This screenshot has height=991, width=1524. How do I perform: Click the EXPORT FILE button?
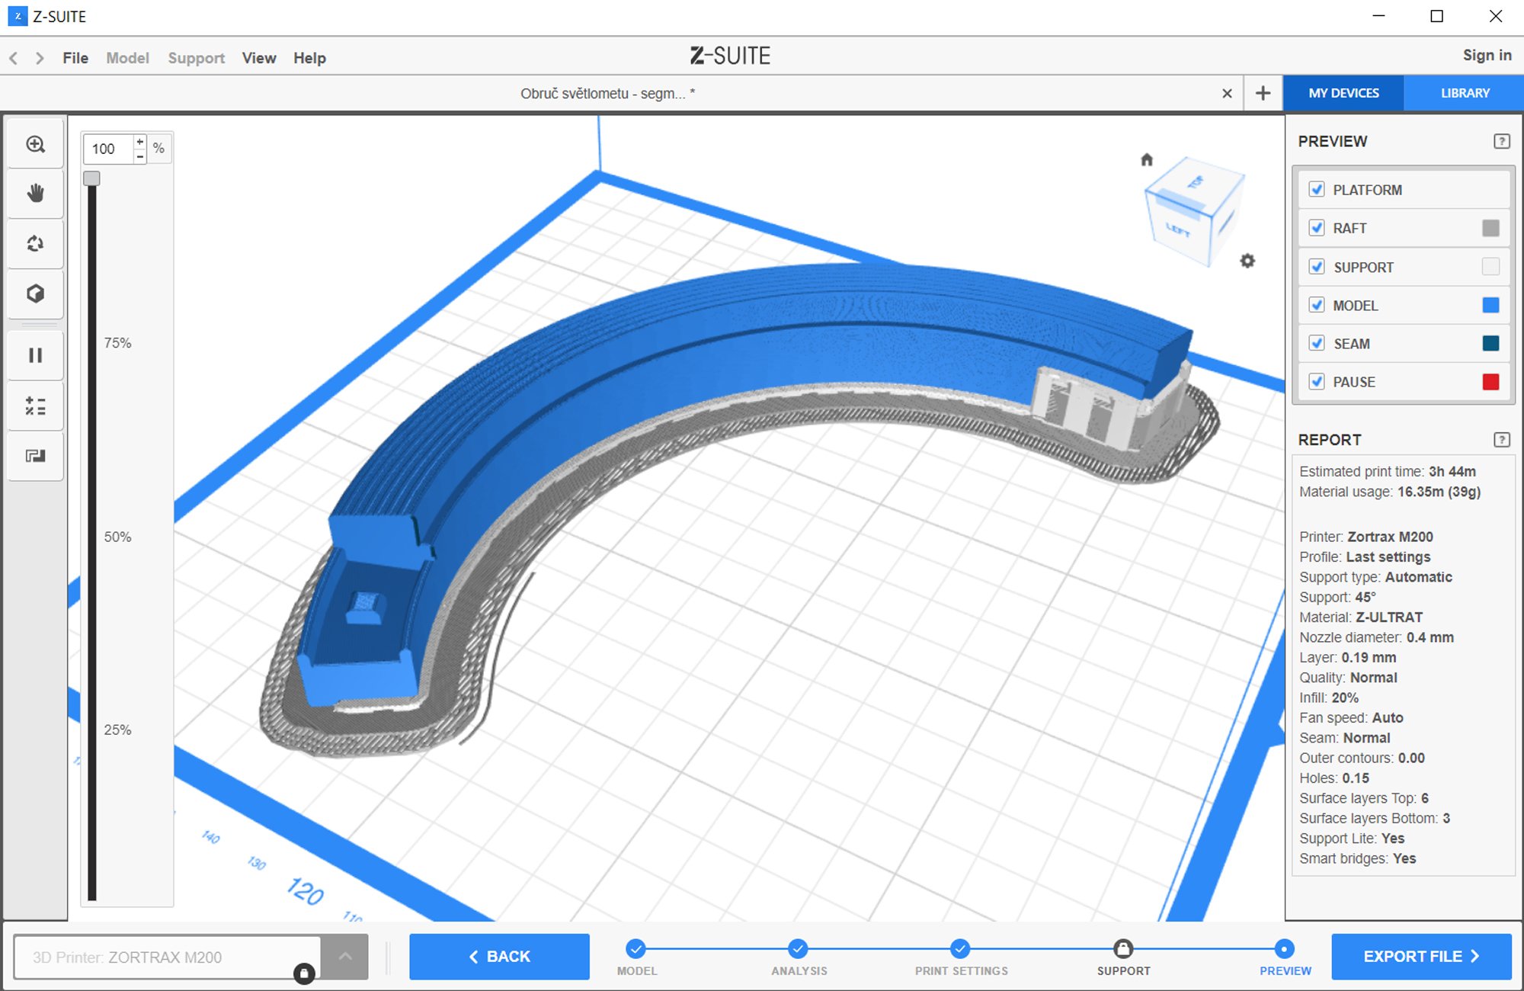pos(1421,957)
